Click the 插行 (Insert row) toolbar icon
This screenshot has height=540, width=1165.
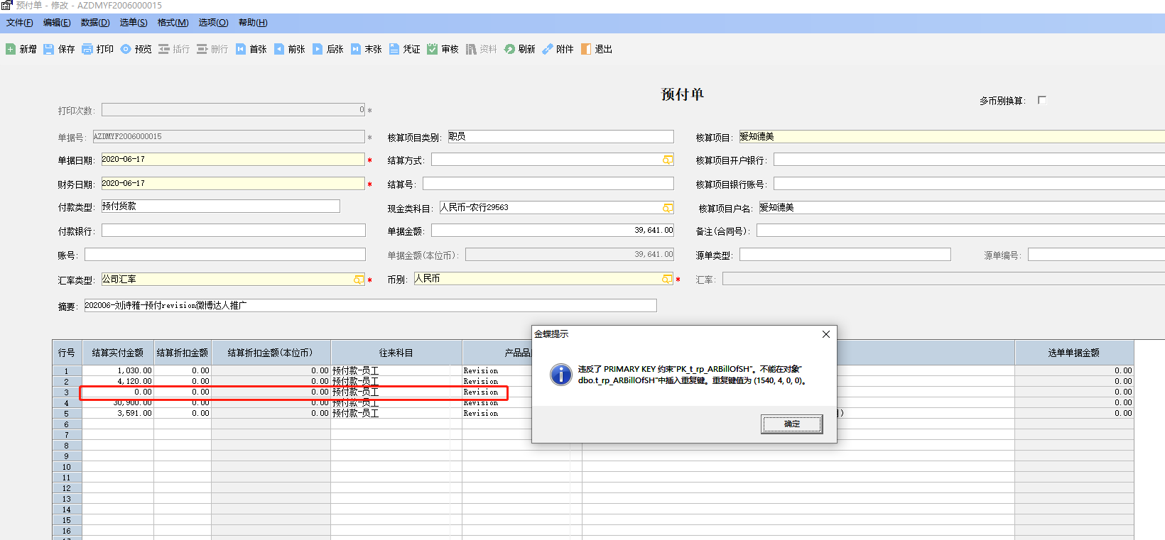click(x=164, y=49)
